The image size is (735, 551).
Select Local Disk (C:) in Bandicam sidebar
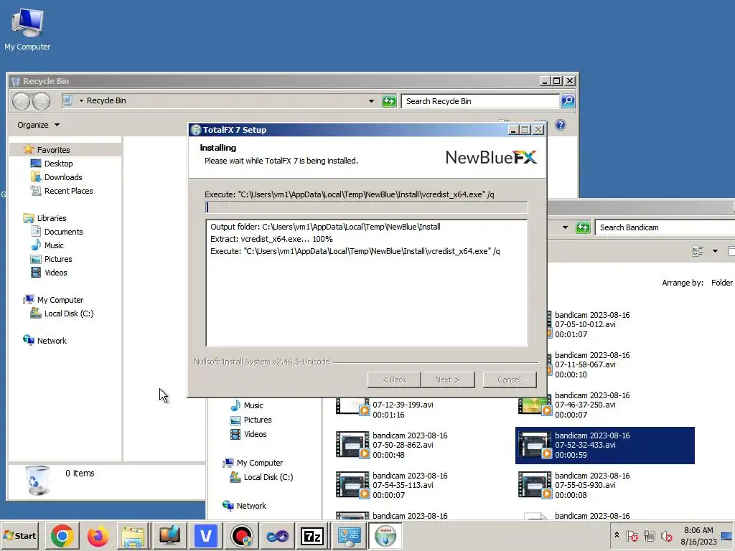(x=268, y=477)
